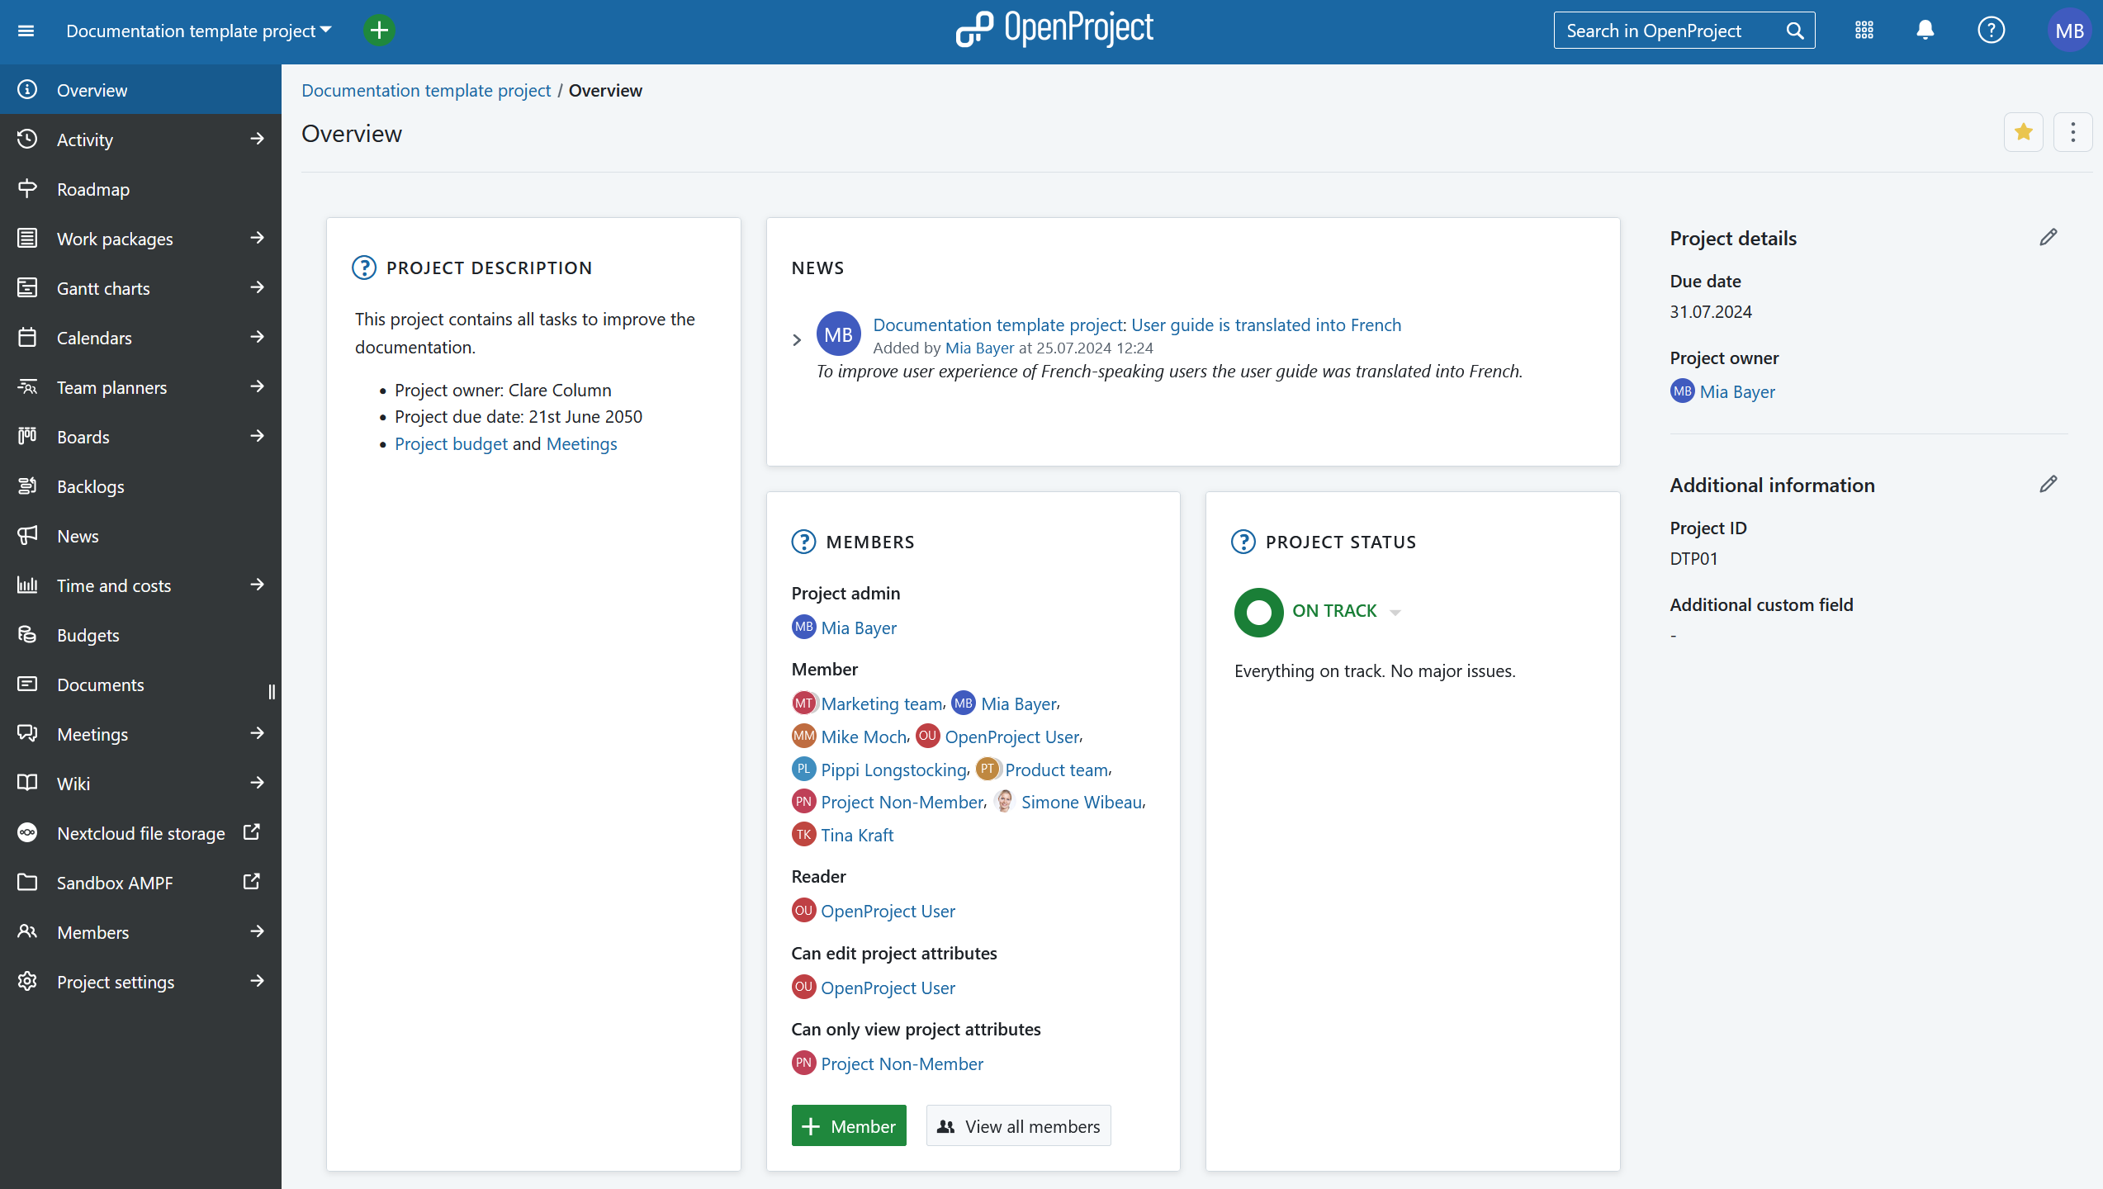Click the Sandbox AMPF external link icon
Image resolution: width=2103 pixels, height=1189 pixels.
(254, 880)
